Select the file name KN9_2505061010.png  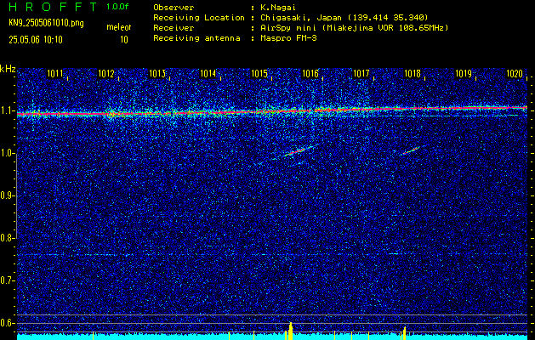point(46,23)
